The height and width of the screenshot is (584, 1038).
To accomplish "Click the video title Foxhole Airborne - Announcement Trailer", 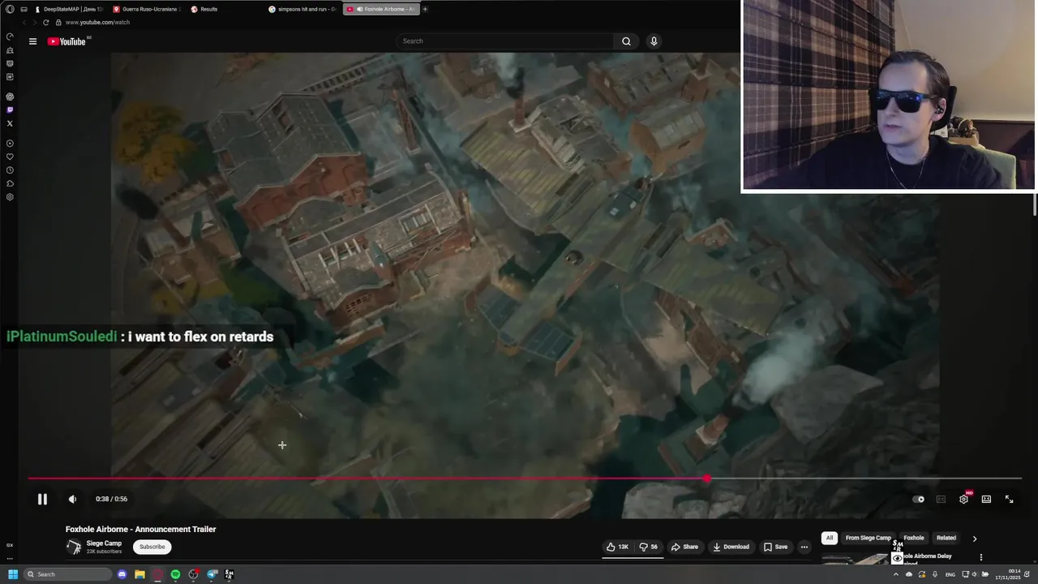I will point(140,529).
